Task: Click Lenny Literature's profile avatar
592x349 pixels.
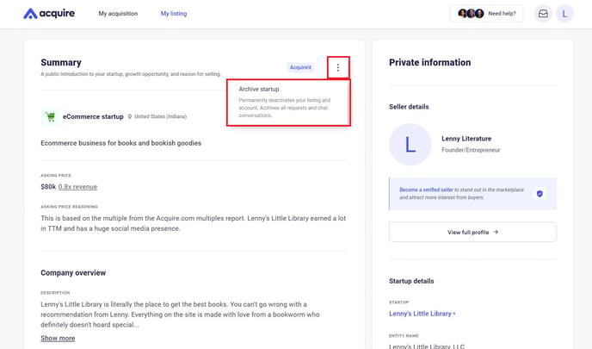Action: pos(410,145)
